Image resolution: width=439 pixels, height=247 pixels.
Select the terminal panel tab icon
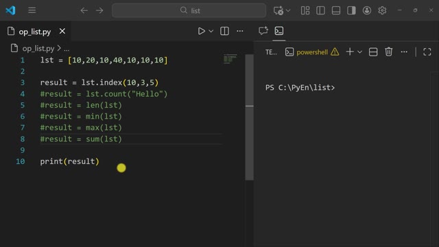(x=279, y=31)
